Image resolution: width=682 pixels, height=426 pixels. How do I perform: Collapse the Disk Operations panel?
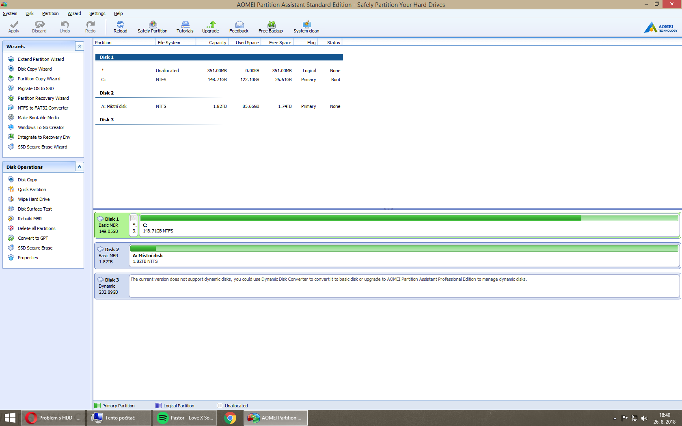[x=80, y=167]
